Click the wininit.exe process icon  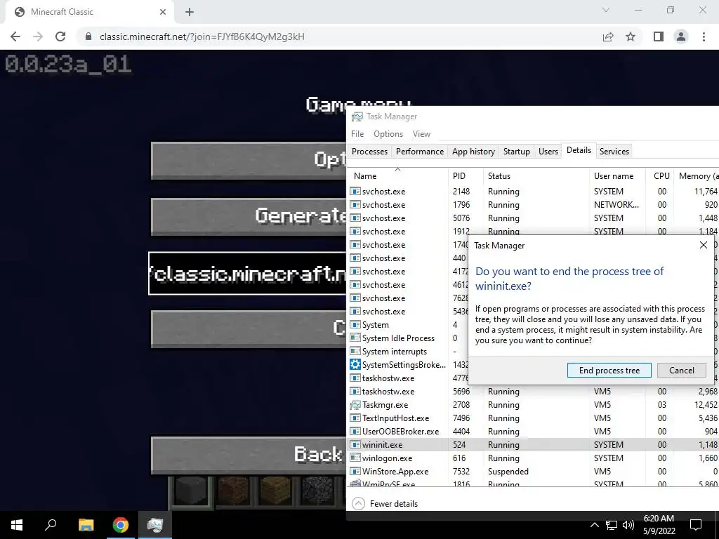355,444
